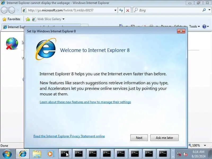212x159 pixels.
Task: Click the Next button in the setup dialog
Action: (x=139, y=138)
